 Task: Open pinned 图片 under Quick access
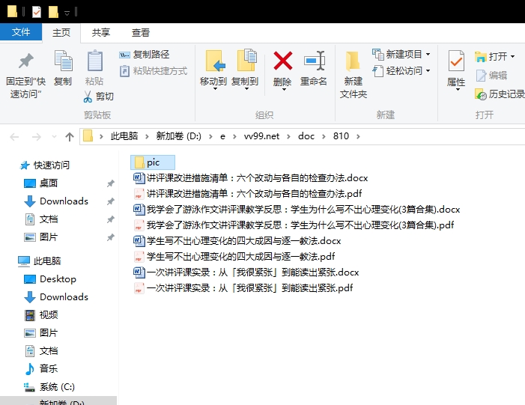[x=41, y=237]
